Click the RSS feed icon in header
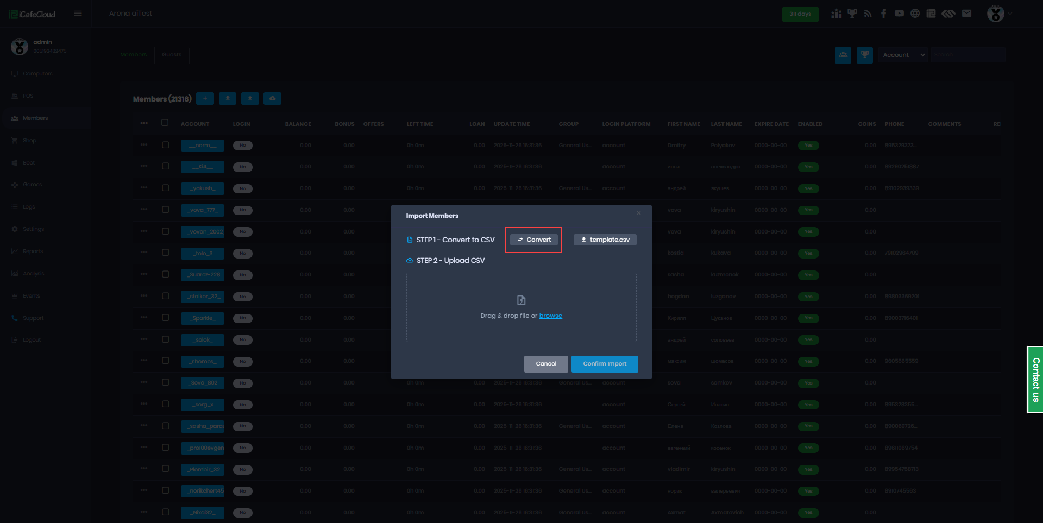The width and height of the screenshot is (1043, 523). [x=868, y=14]
